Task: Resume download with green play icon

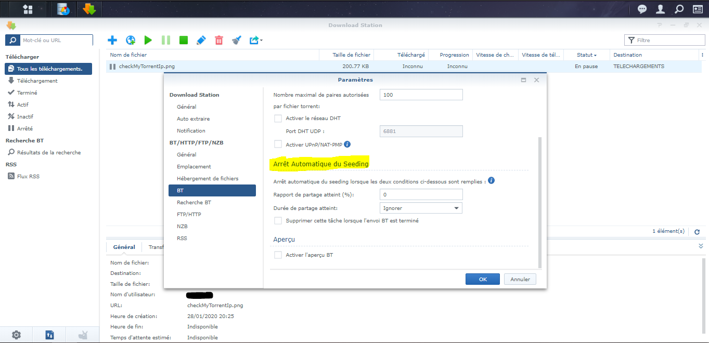Action: [x=148, y=40]
